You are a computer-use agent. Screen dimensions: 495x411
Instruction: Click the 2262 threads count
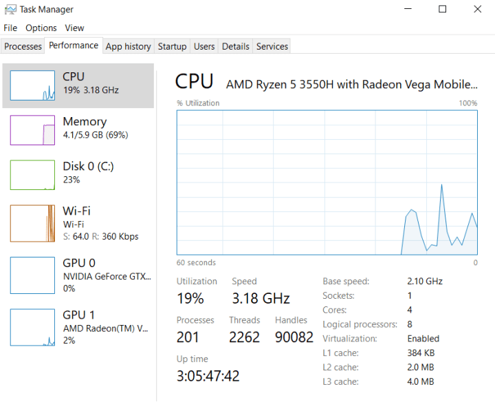(x=244, y=337)
